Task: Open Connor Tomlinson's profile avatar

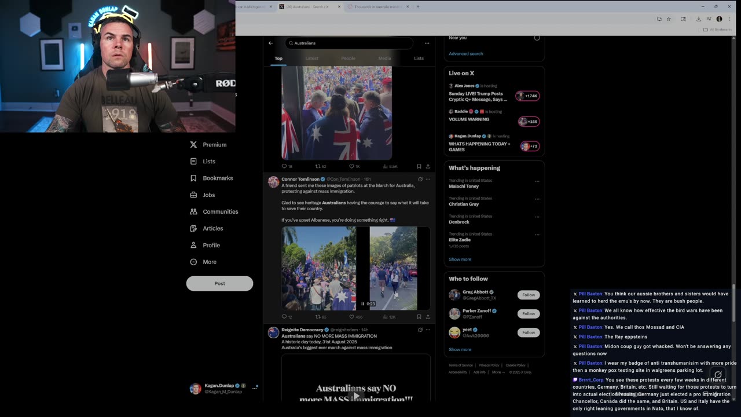Action: coord(273,182)
